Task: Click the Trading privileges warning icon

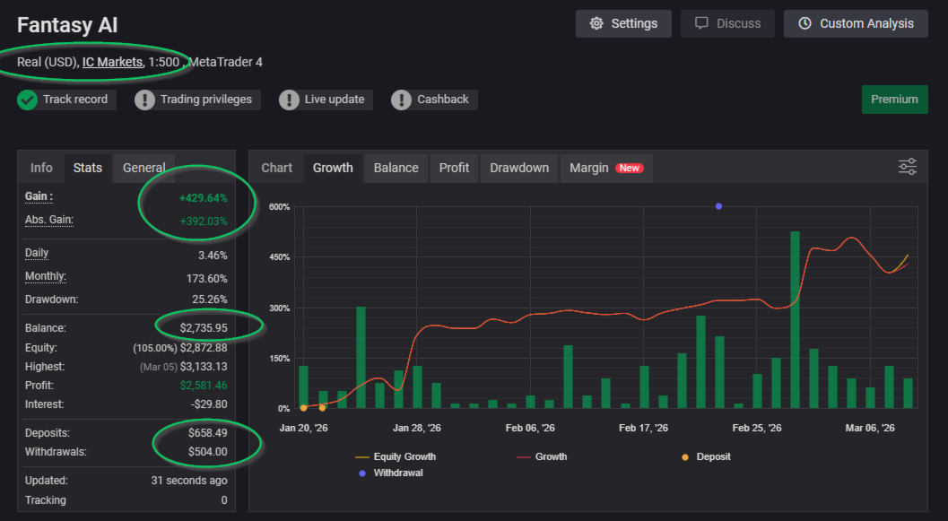Action: pyautogui.click(x=144, y=100)
